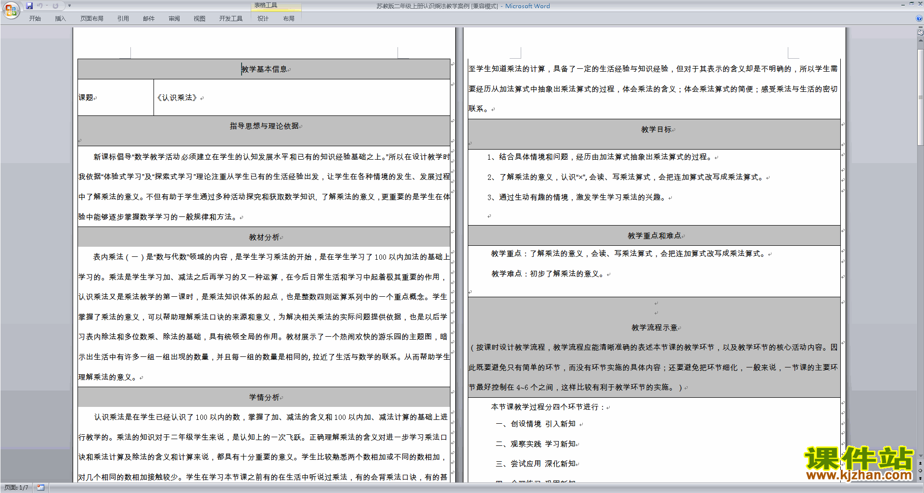Open the 邮件 ribbon tab
The height and width of the screenshot is (493, 924).
(149, 18)
